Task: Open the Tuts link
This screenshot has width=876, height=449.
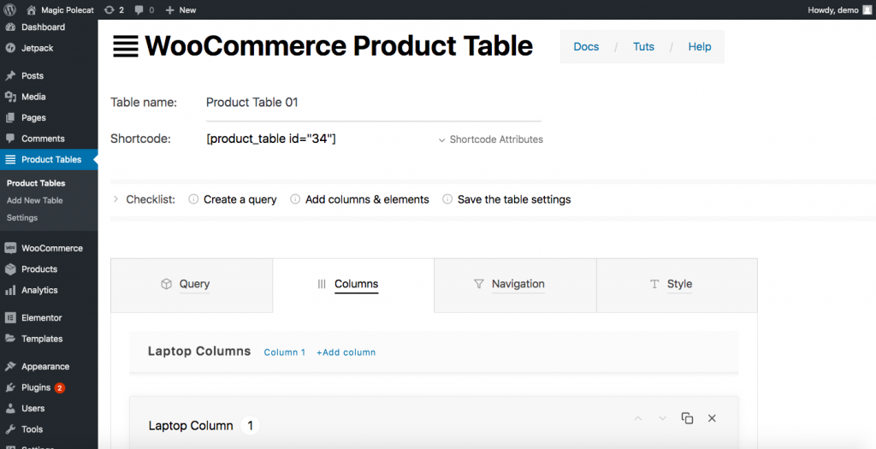Action: [643, 47]
